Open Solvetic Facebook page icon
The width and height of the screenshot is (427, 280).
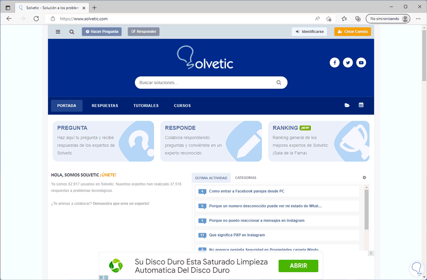(334, 62)
